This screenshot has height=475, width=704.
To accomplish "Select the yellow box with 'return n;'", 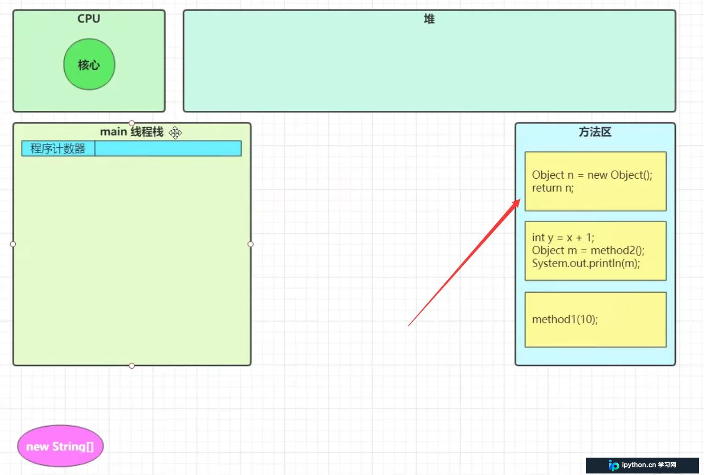I will click(596, 181).
